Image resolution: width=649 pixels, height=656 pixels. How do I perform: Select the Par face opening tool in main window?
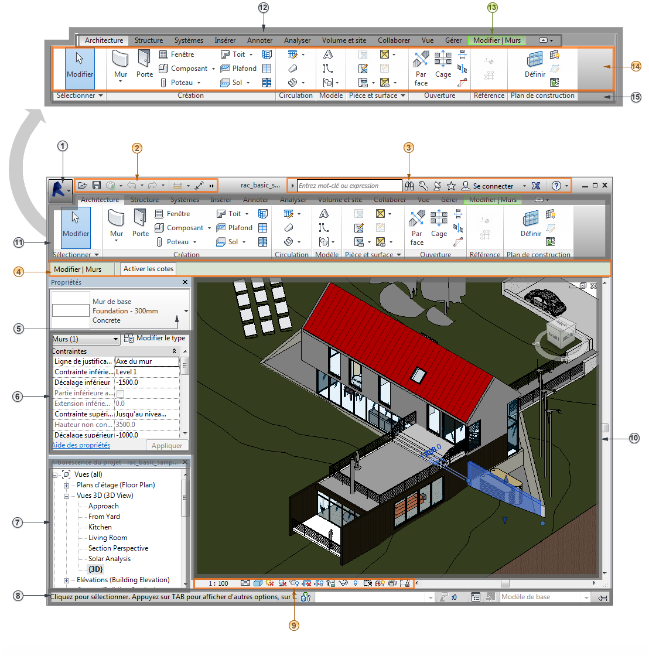pos(417,228)
